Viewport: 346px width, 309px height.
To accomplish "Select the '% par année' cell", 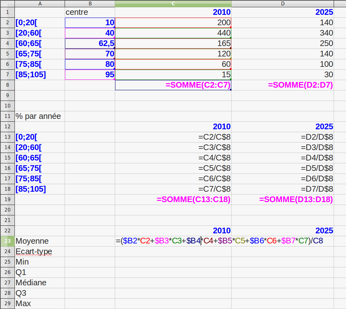I will tap(40, 116).
